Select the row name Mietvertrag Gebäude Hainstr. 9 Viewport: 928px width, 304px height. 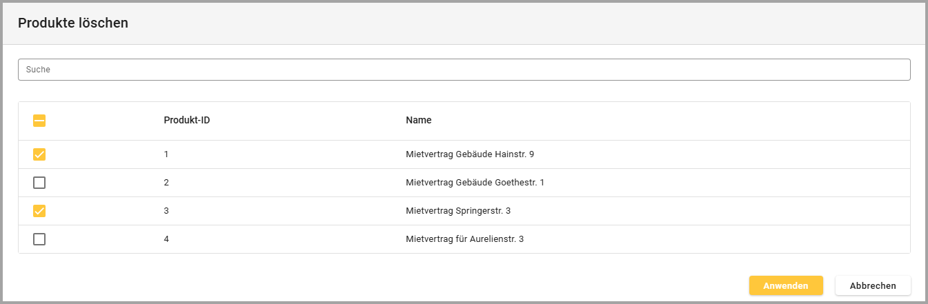tap(469, 154)
